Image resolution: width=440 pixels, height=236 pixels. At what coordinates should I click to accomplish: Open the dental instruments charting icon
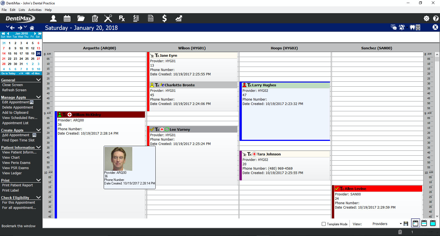point(108,18)
